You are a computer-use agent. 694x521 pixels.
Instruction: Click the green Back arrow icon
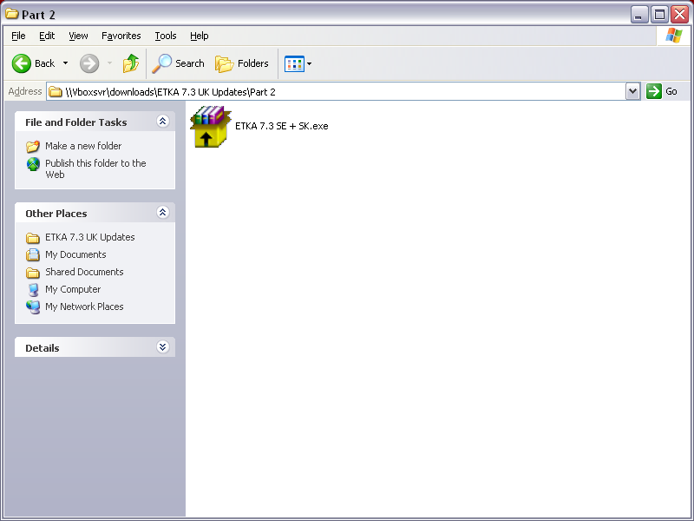pos(22,63)
